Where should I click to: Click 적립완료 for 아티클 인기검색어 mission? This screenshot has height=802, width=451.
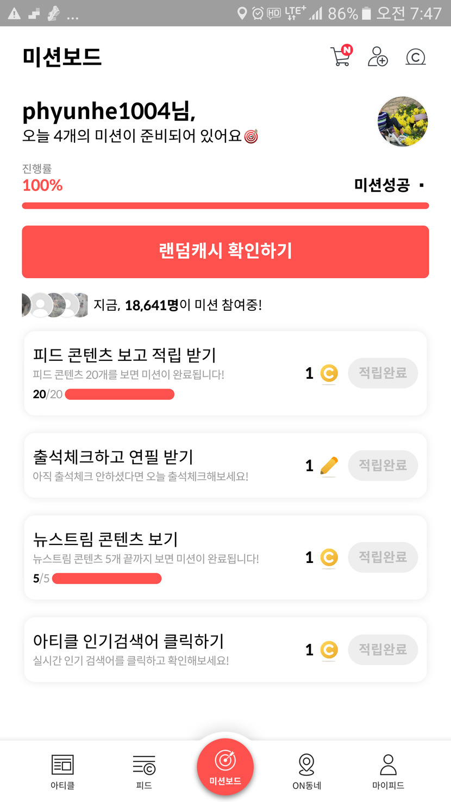pos(383,649)
